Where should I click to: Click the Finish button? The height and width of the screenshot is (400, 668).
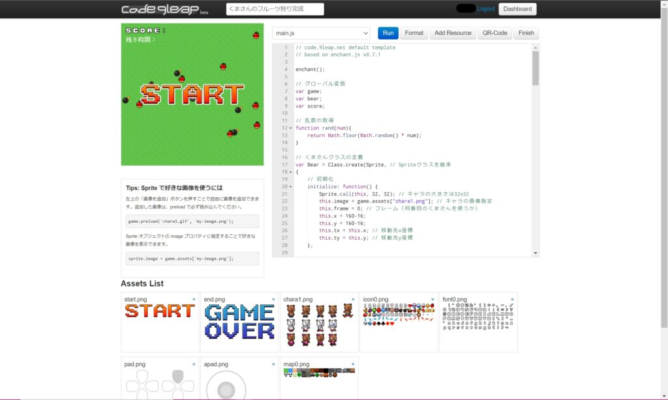click(526, 33)
